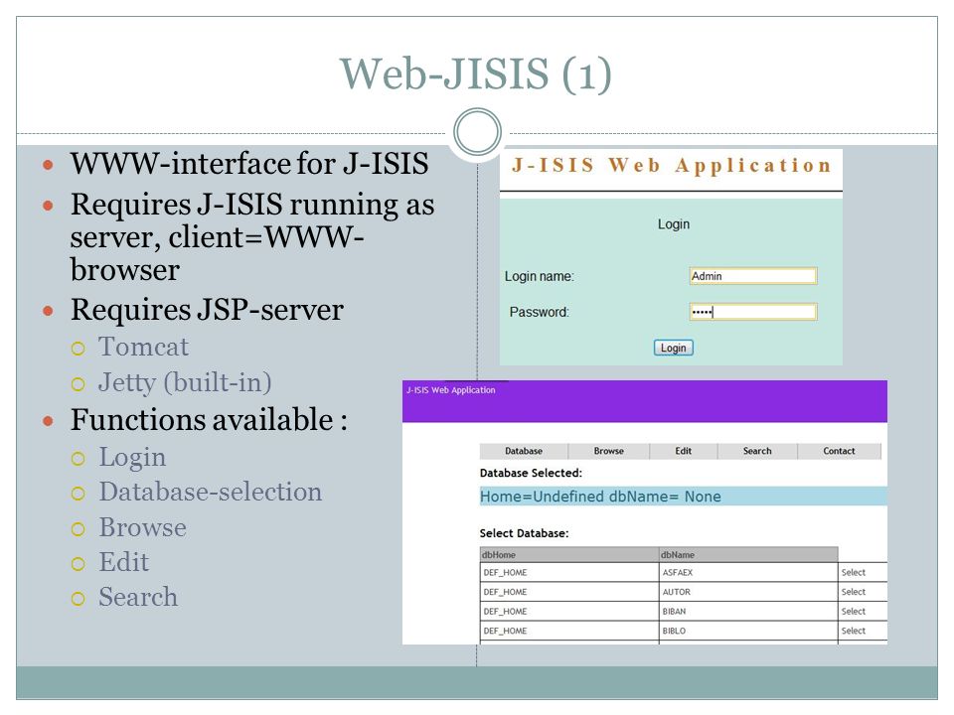Open the Search menu tab

tap(757, 451)
